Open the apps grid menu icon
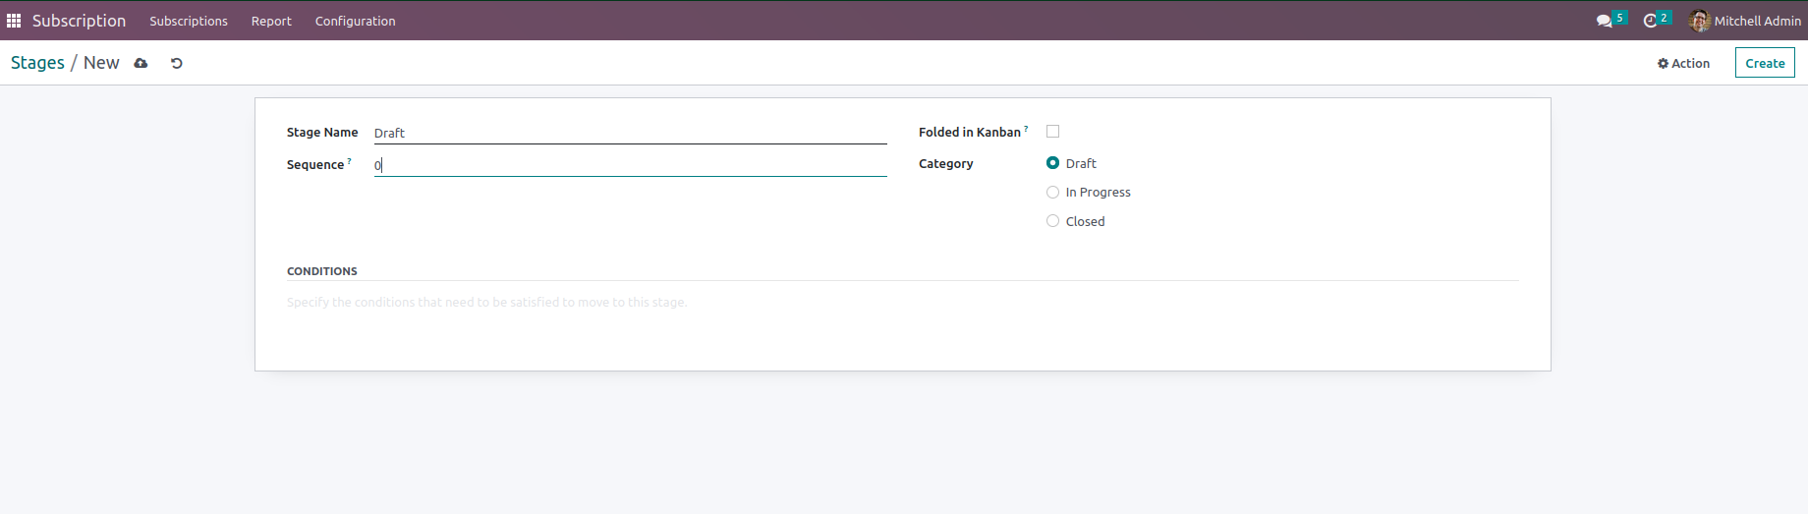The width and height of the screenshot is (1808, 514). tap(14, 21)
